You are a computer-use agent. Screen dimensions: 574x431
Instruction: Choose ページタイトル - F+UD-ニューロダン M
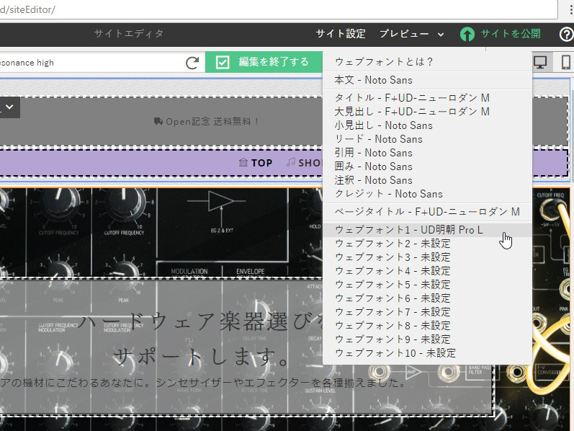coord(427,211)
